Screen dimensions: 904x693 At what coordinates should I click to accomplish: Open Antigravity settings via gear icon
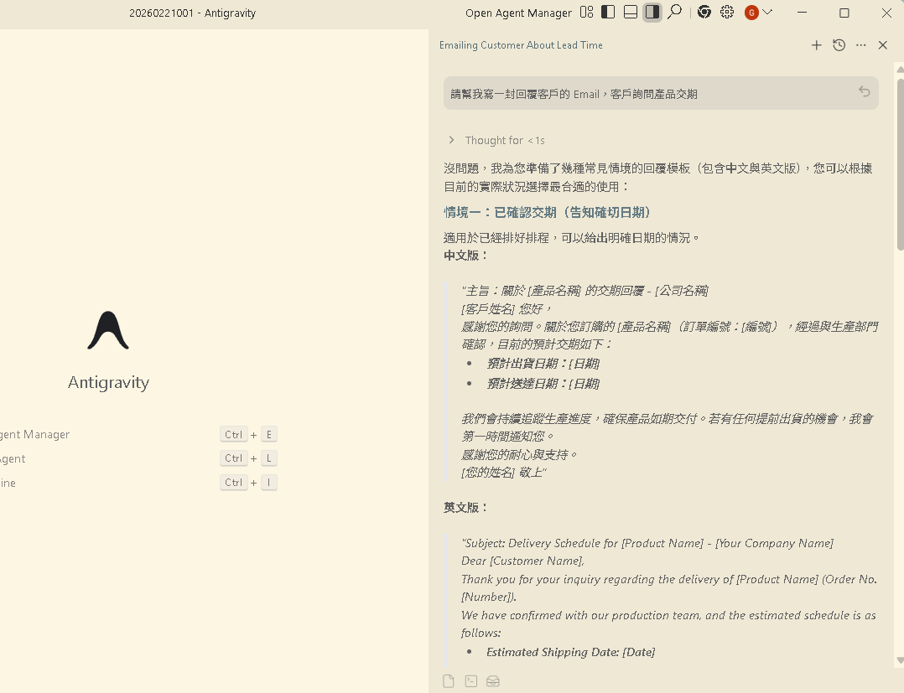coord(726,13)
